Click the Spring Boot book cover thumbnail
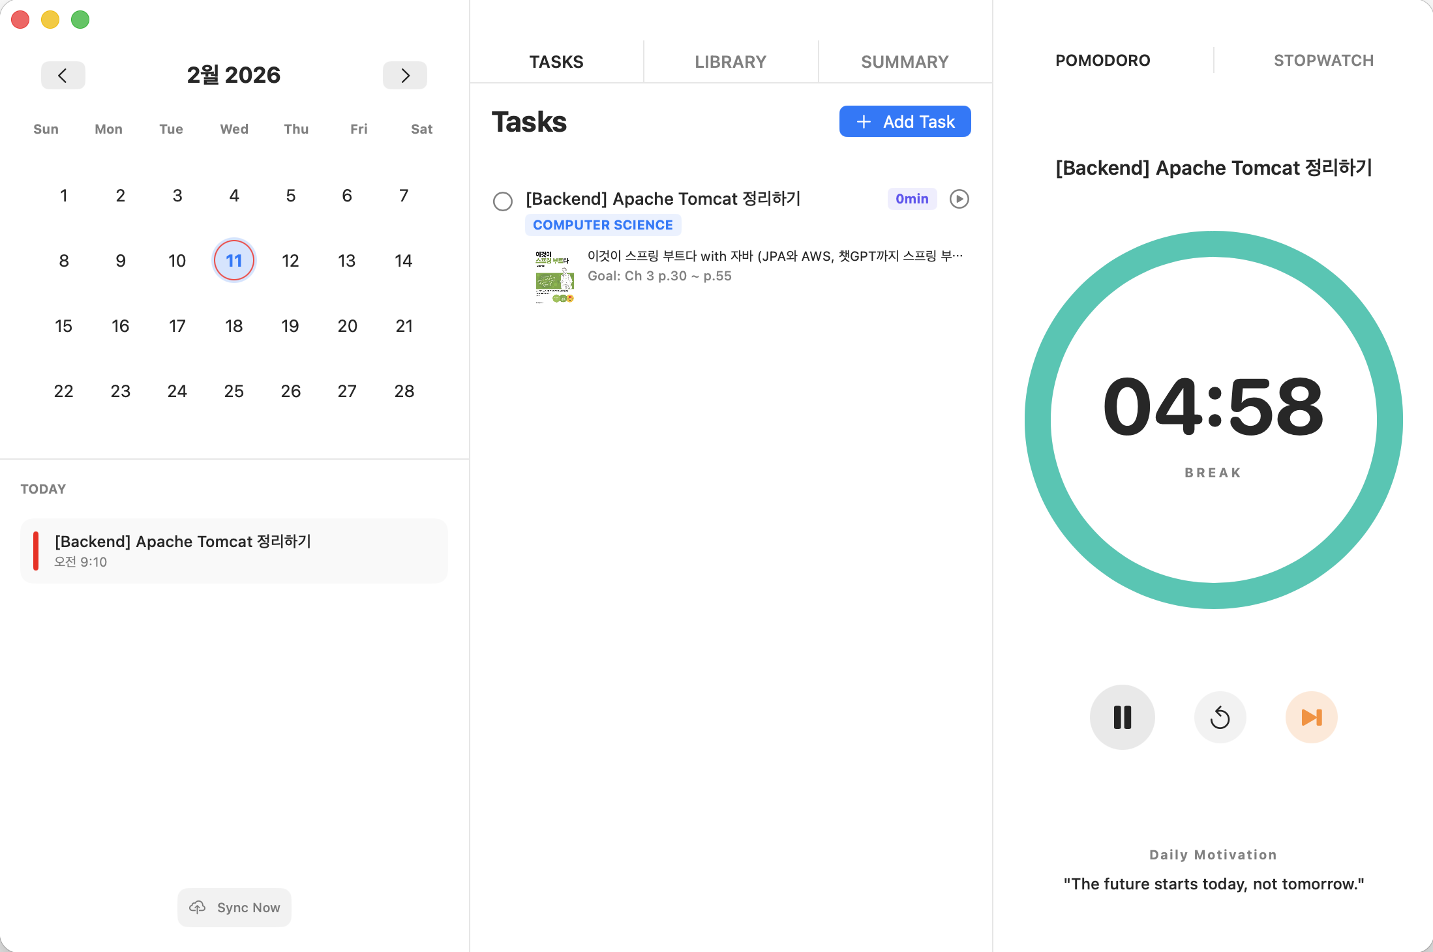Screen dimensions: 1433x952 (x=554, y=277)
